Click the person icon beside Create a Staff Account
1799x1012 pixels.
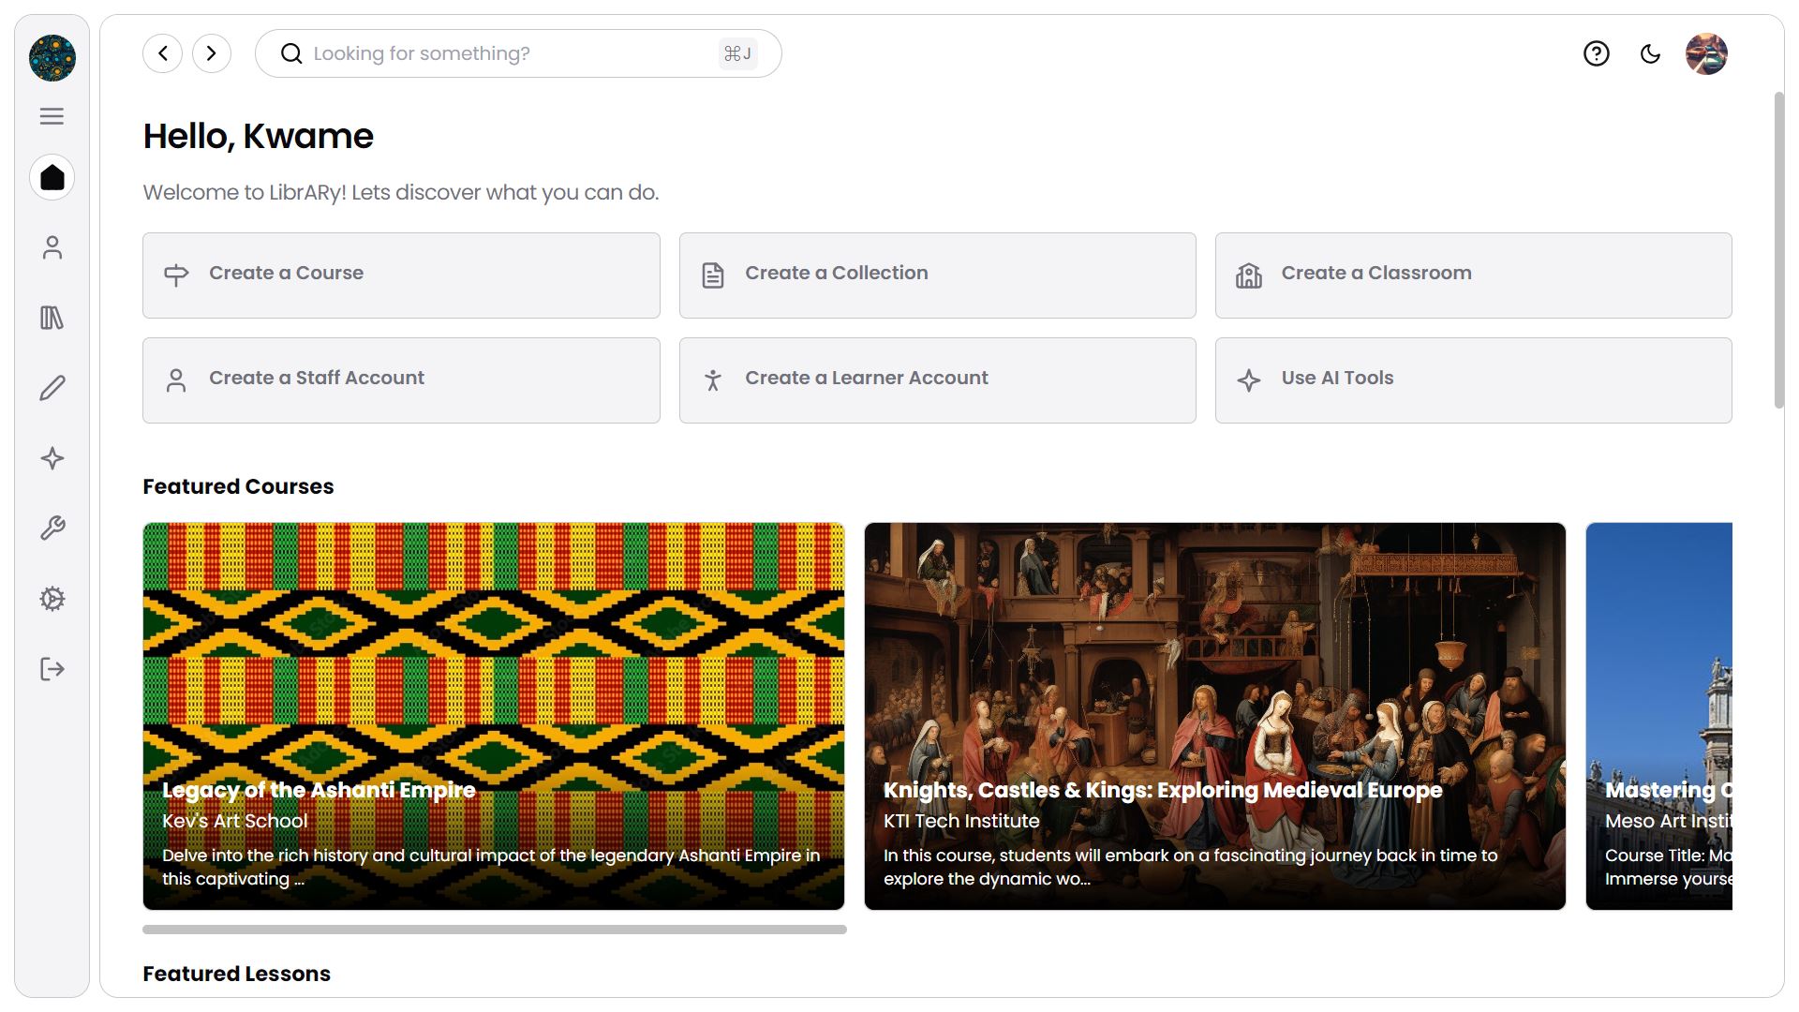176,380
